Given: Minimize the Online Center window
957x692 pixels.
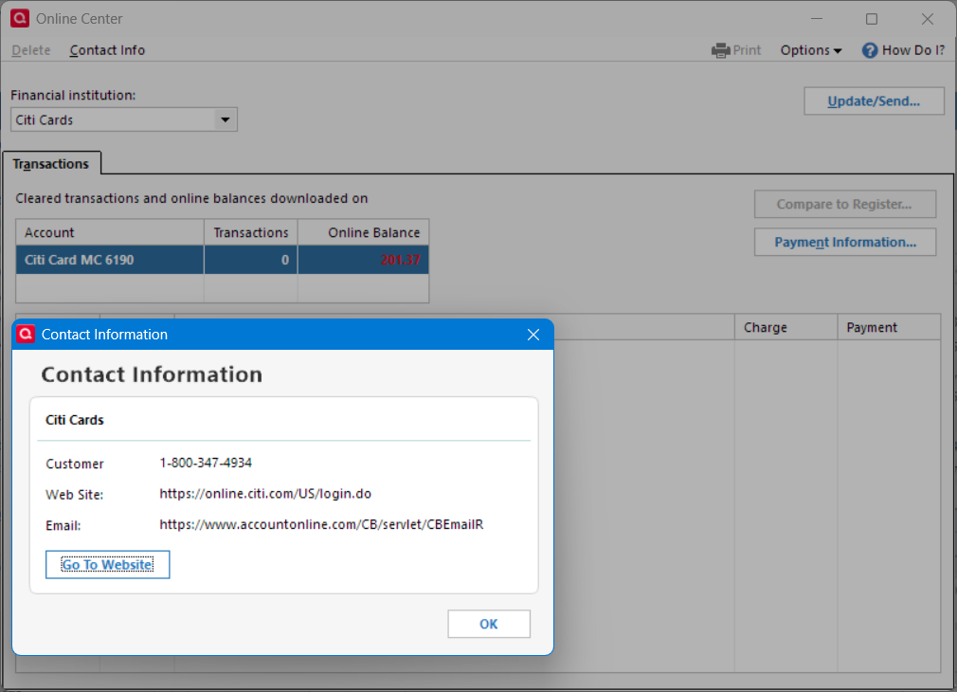Looking at the screenshot, I should pos(817,19).
